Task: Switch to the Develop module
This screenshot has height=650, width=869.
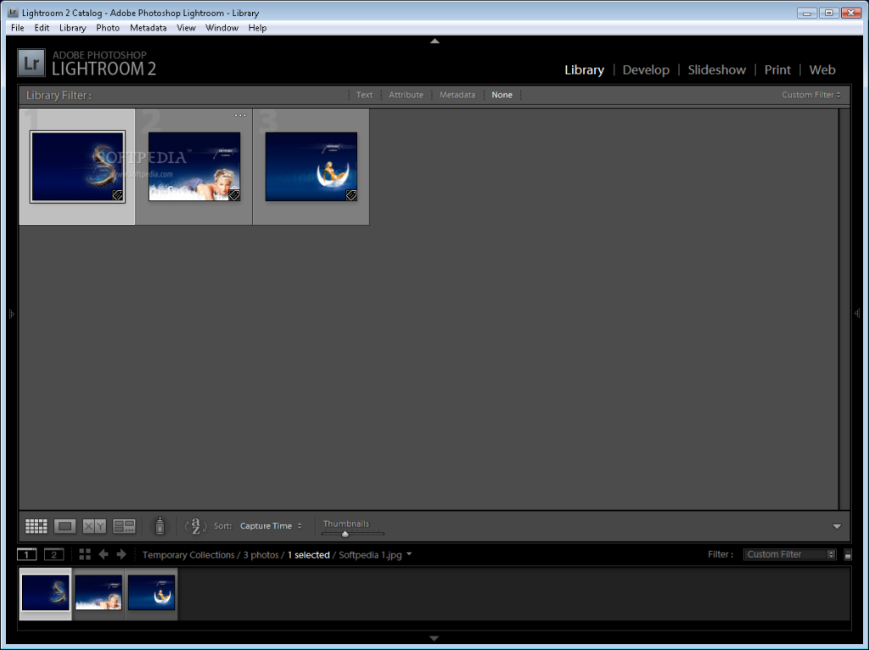Action: pos(646,70)
